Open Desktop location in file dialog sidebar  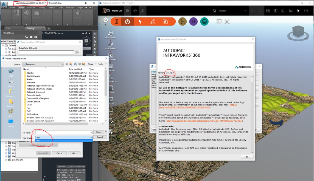[x=11, y=123]
